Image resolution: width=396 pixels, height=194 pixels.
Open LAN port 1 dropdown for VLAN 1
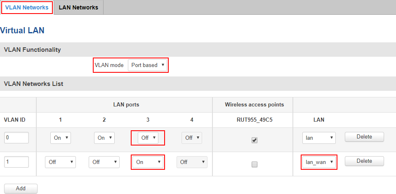point(61,162)
